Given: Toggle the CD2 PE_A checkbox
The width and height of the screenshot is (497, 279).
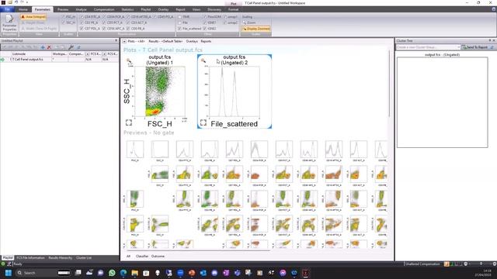Looking at the screenshot, I should coord(82,22).
